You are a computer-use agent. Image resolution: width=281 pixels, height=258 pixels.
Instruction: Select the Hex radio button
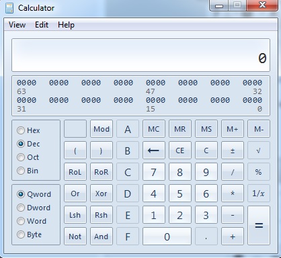(28, 130)
